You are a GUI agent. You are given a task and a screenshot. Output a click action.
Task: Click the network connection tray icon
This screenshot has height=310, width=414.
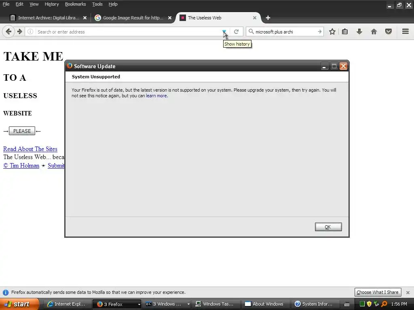[x=376, y=304]
